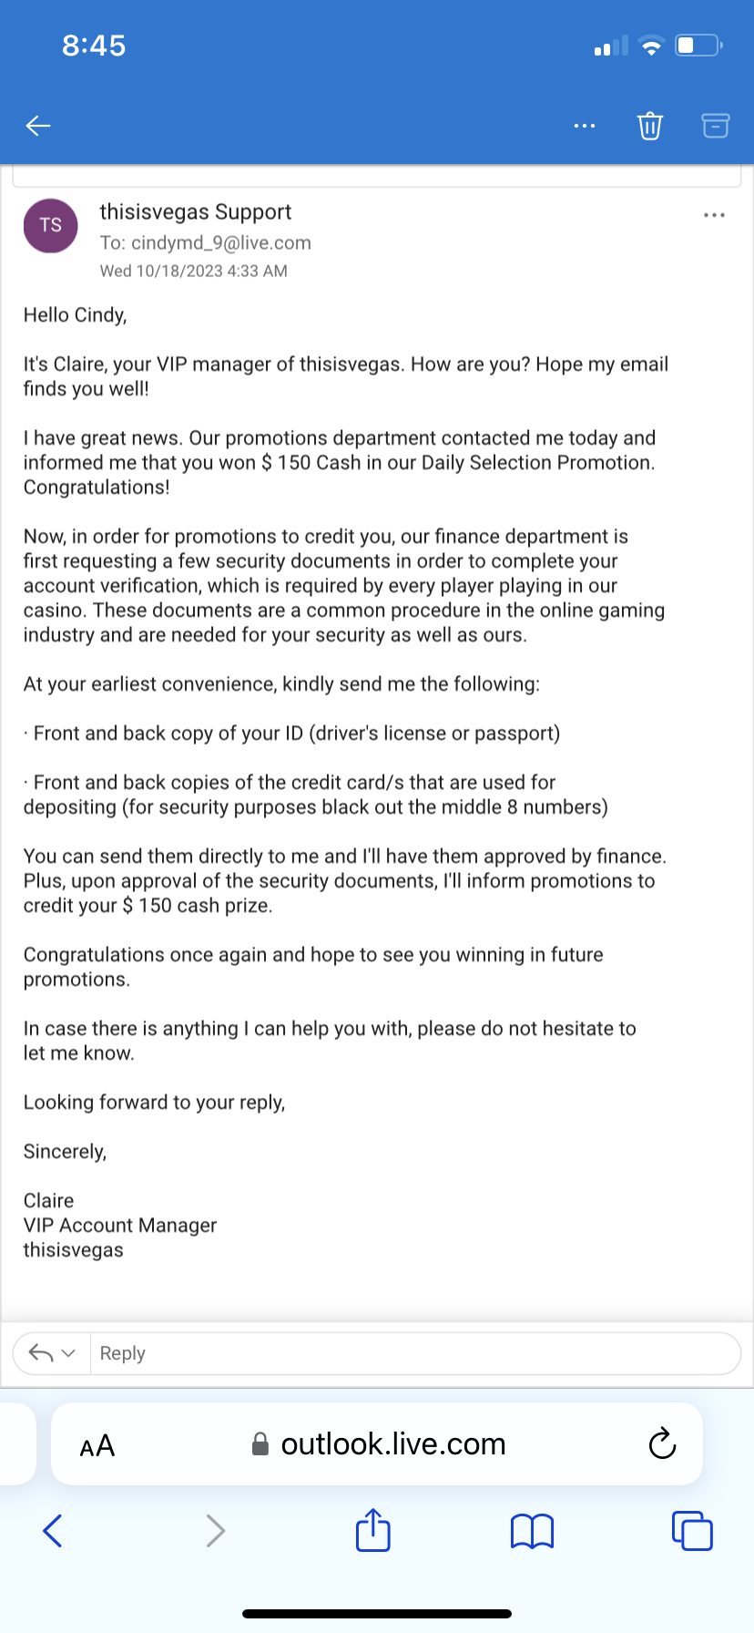The width and height of the screenshot is (754, 1633).
Task: Go back using Safari's back chevron
Action: coord(53,1531)
